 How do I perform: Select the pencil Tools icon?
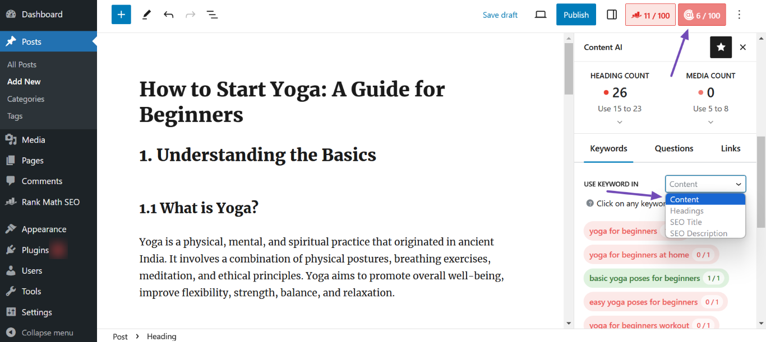point(146,15)
